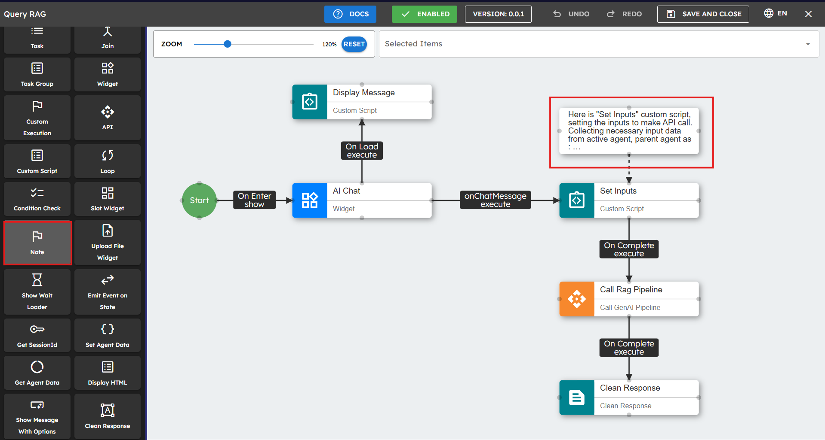This screenshot has width=825, height=440.
Task: Select the Custom Script palette tool
Action: pyautogui.click(x=37, y=161)
